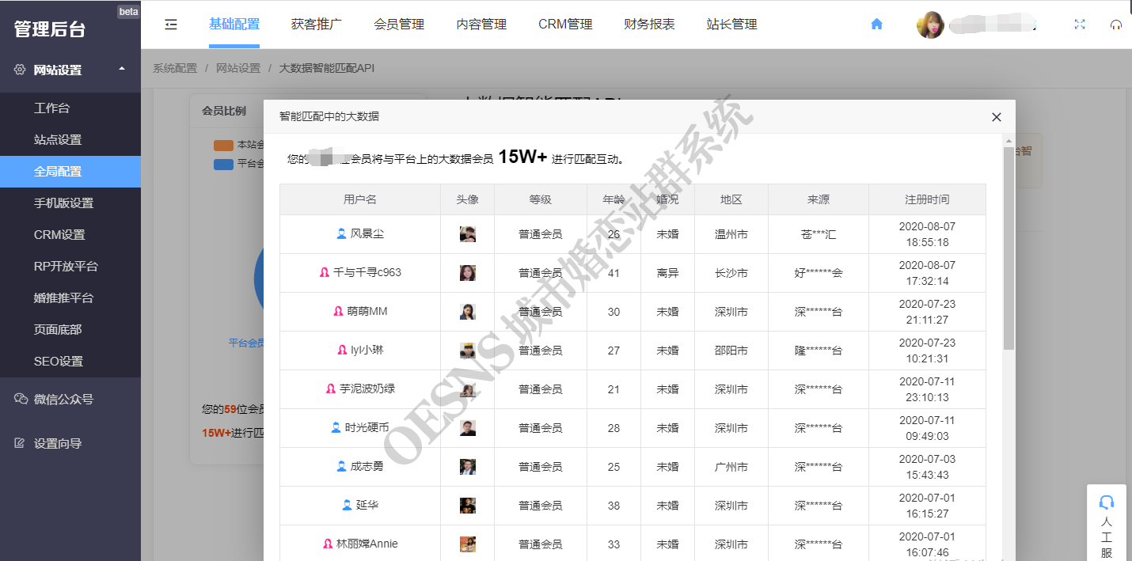Screen dimensions: 1132x561
Task: Open the 会员管理 top tab
Action: tap(399, 25)
